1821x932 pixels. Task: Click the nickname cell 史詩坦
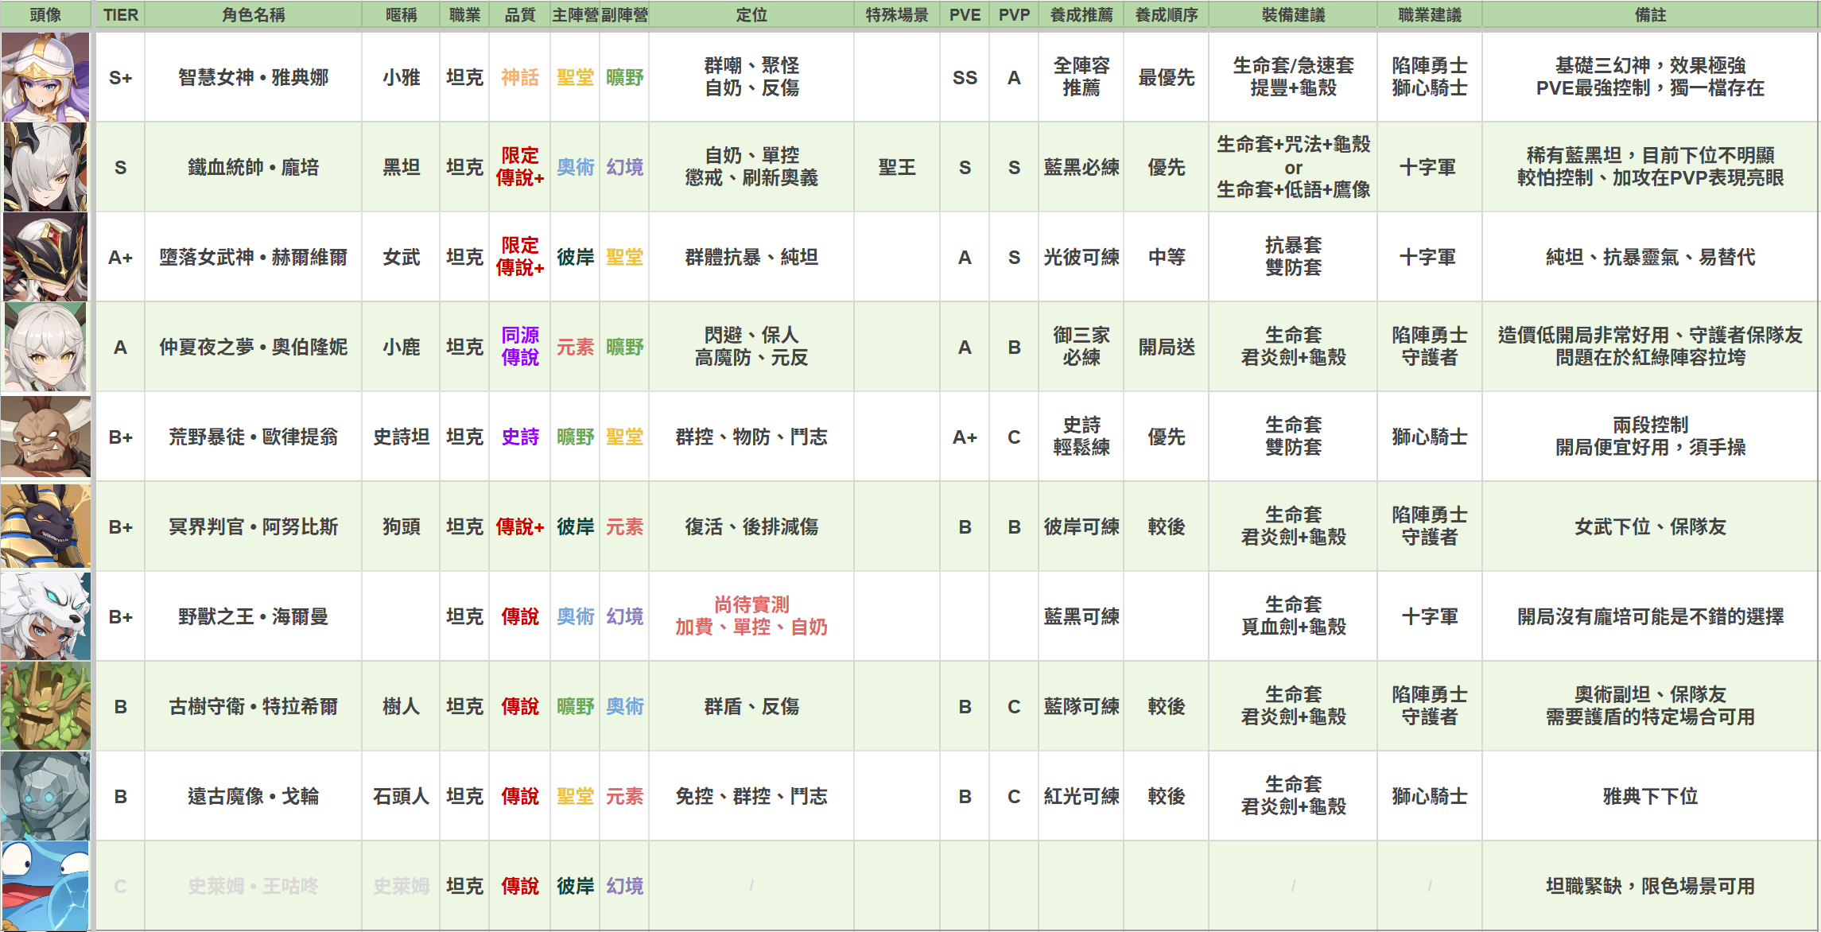pyautogui.click(x=401, y=437)
